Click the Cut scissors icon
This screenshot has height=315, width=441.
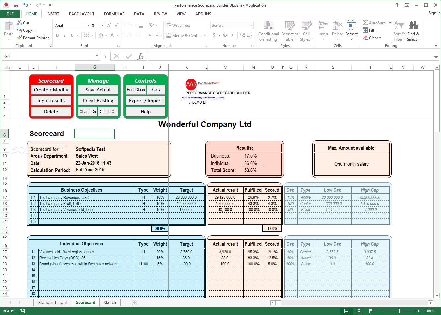19,23
